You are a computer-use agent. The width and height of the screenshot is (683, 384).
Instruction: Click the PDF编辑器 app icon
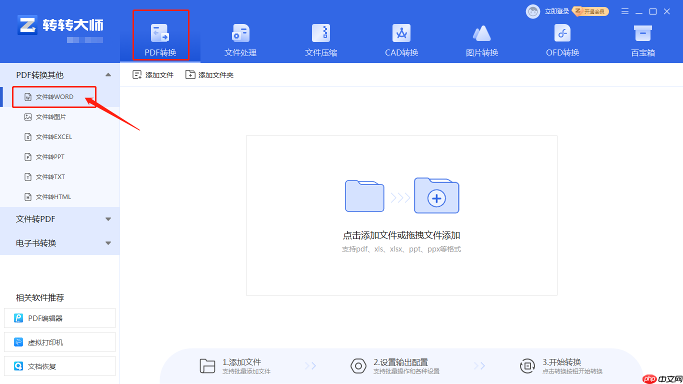tap(18, 318)
